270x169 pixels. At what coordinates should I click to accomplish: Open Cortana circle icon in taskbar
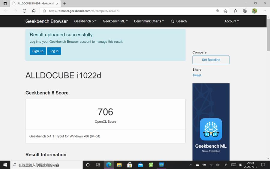pyautogui.click(x=88, y=165)
